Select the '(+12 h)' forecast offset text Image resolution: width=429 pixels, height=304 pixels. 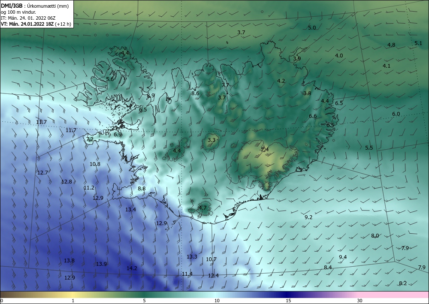(x=63, y=24)
